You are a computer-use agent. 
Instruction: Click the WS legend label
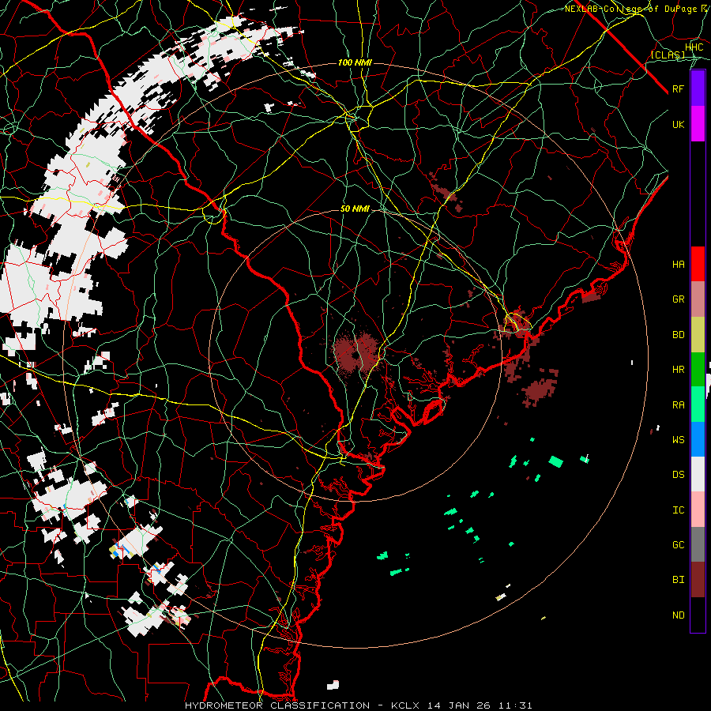[679, 440]
